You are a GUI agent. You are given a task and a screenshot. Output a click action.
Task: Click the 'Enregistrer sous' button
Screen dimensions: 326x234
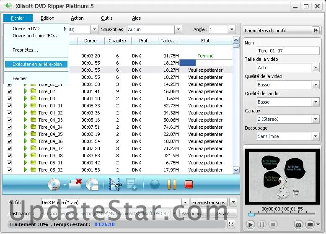pos(209,203)
